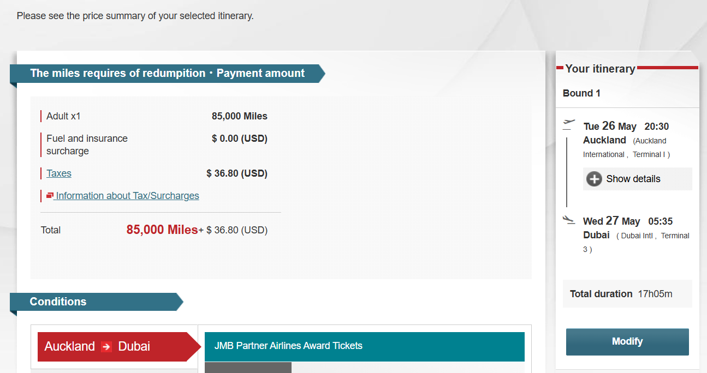Click the Total duration 17h05m box
The width and height of the screenshot is (707, 373).
[x=627, y=294]
